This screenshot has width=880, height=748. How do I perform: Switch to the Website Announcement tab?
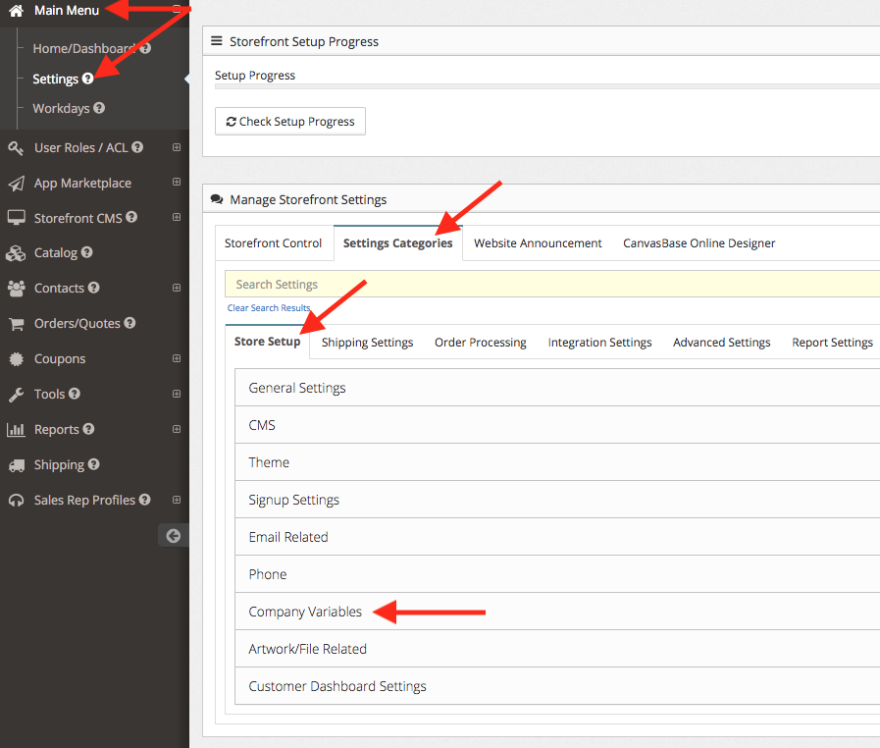[538, 243]
